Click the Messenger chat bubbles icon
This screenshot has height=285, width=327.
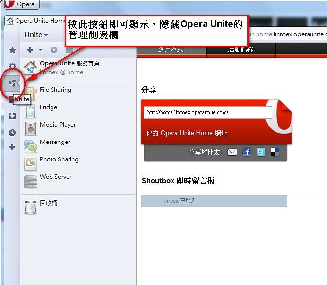click(x=31, y=146)
